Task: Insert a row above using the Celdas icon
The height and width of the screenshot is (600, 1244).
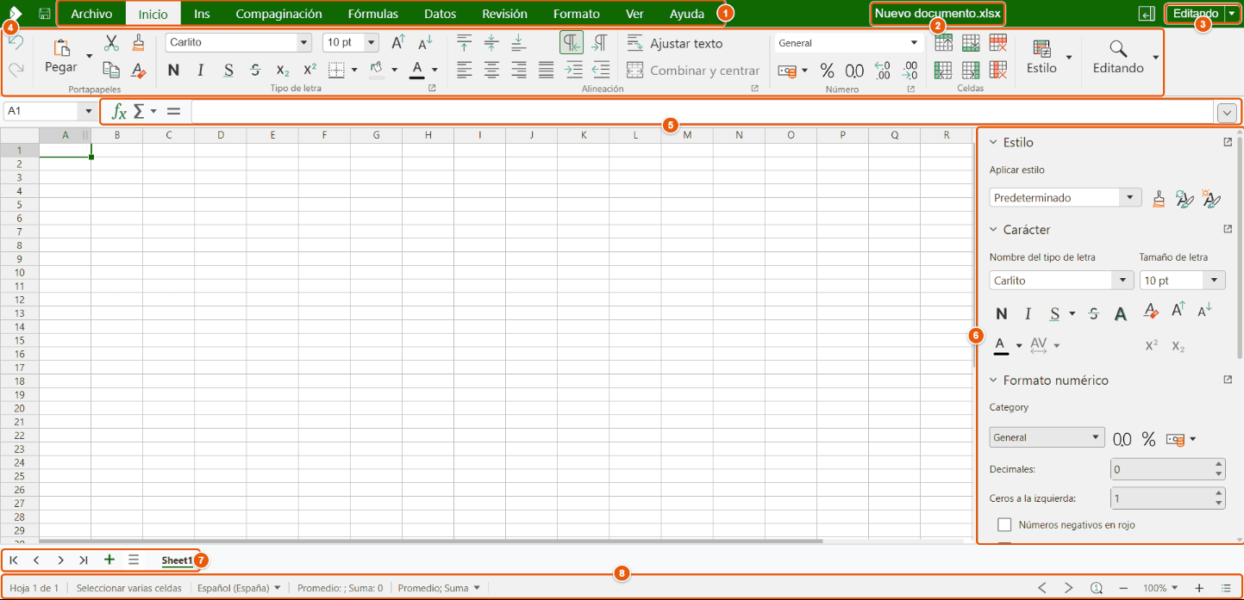Action: [x=943, y=43]
